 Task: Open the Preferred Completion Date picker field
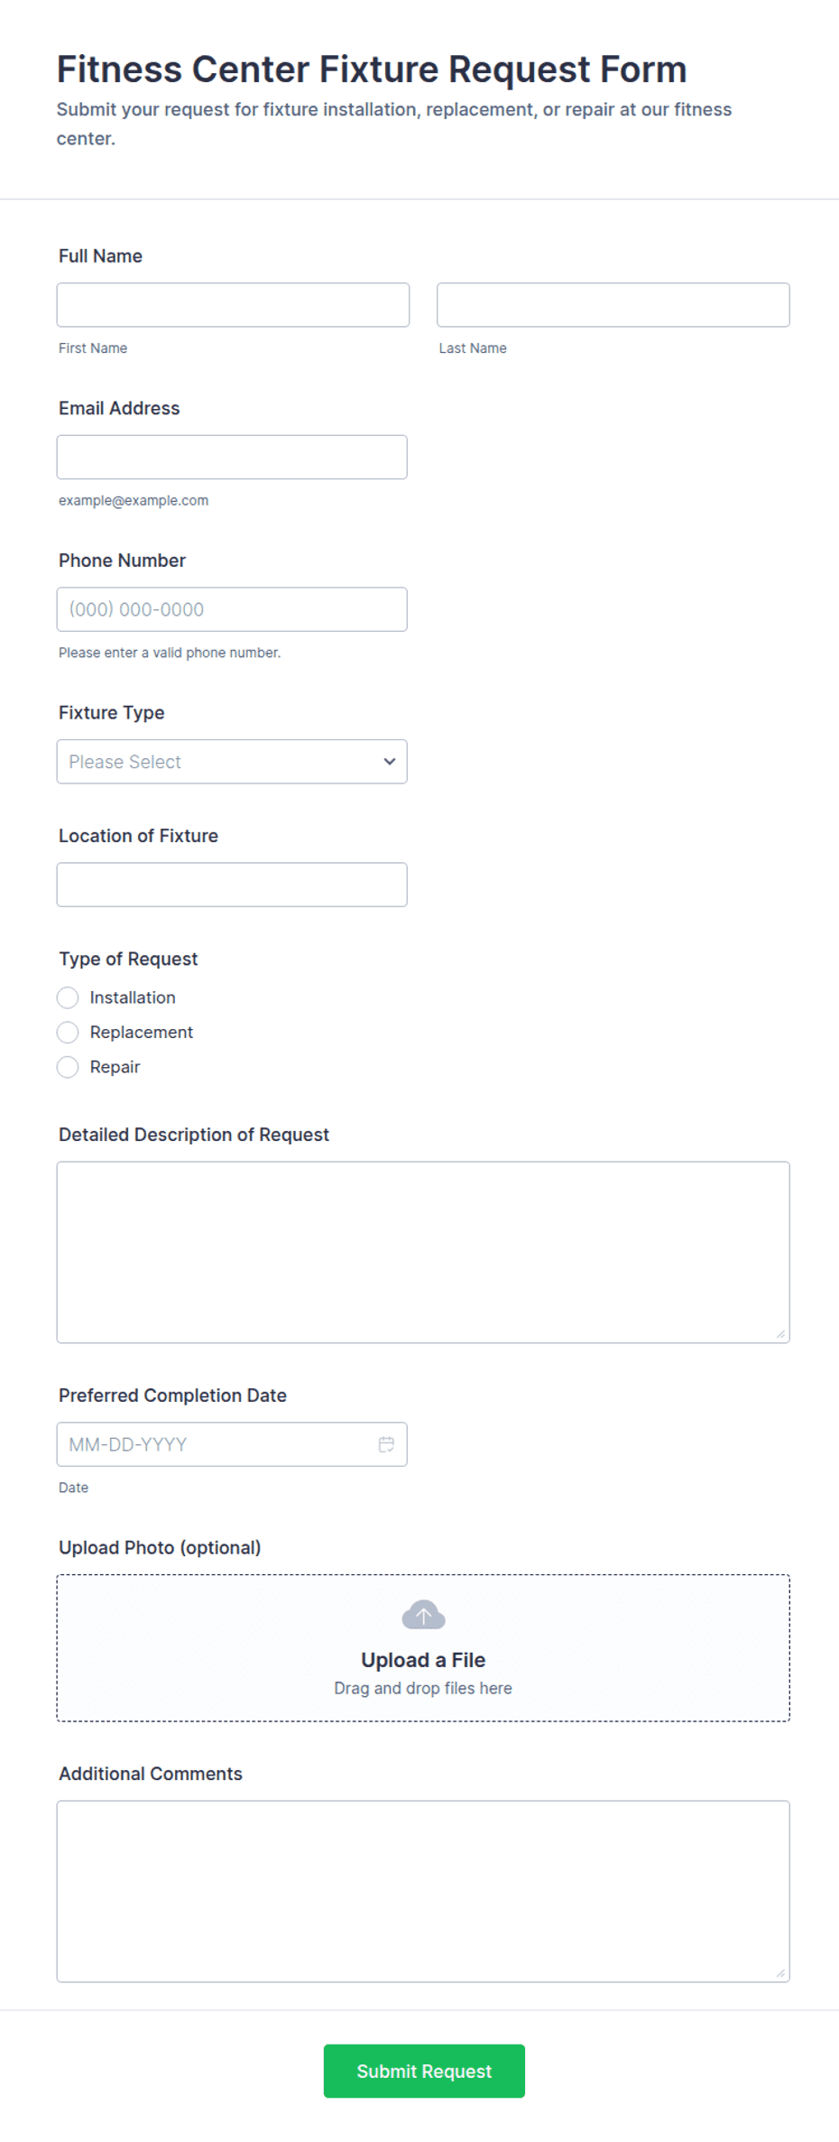point(232,1444)
